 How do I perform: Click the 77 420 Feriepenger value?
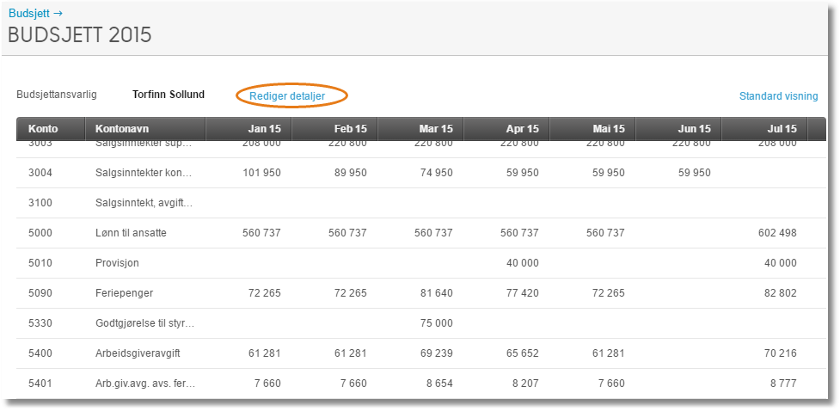[x=522, y=293]
